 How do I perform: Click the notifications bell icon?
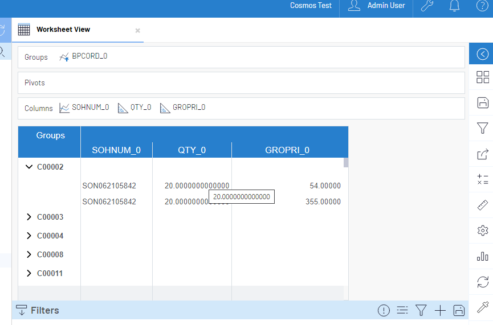coord(454,6)
